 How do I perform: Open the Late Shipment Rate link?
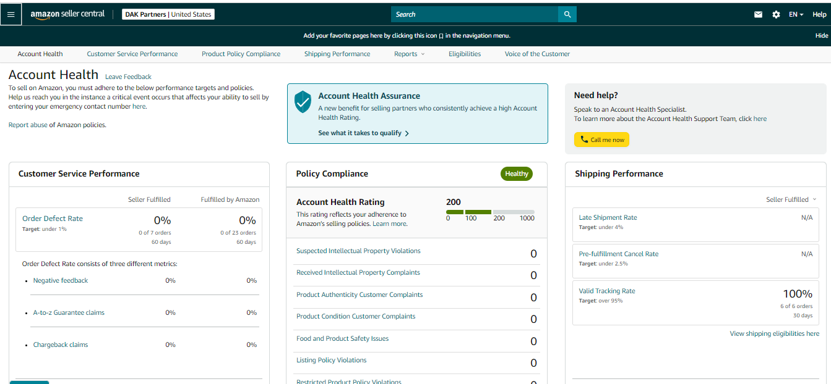tap(608, 217)
